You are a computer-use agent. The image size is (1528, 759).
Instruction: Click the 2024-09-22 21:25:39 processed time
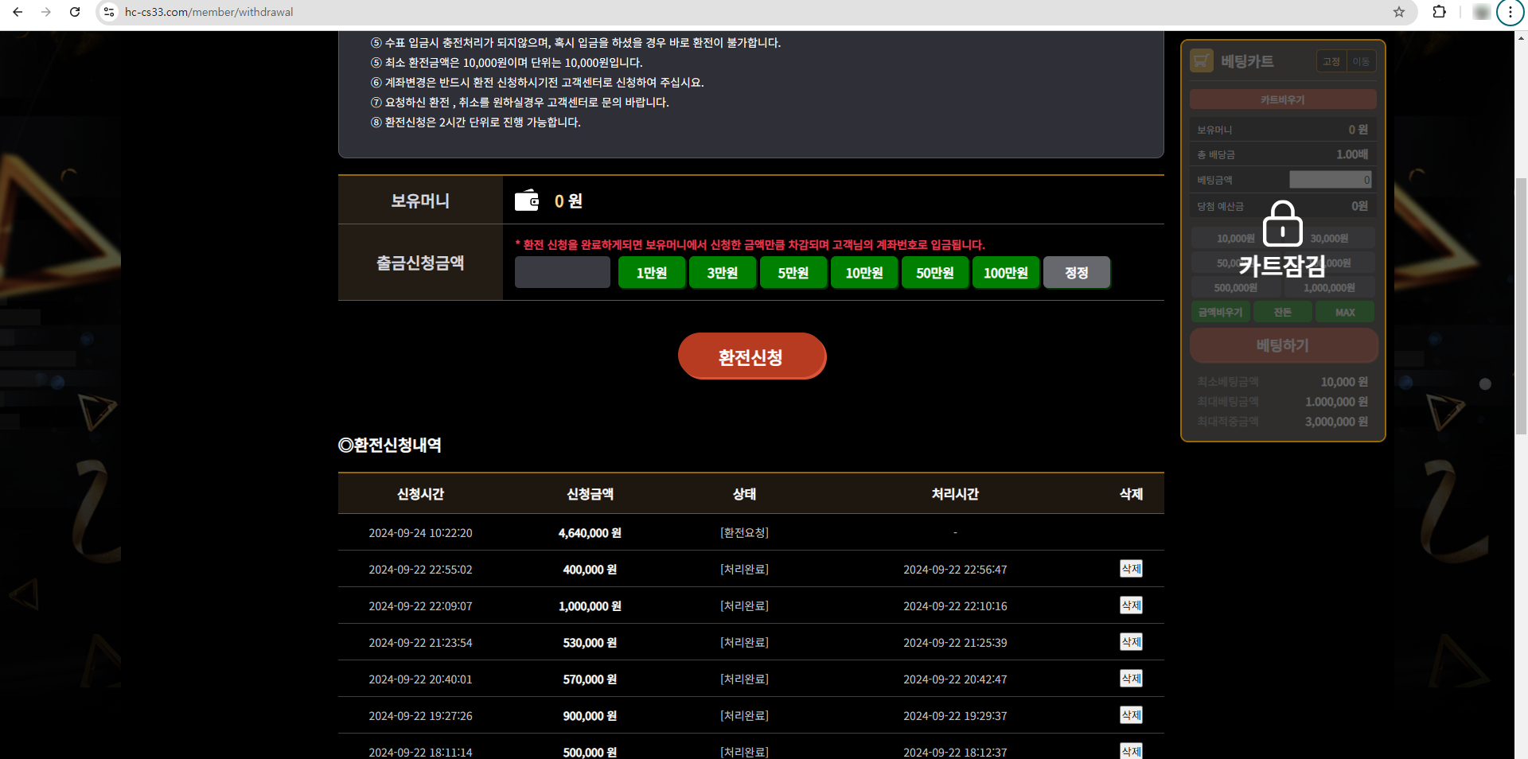[x=955, y=643]
